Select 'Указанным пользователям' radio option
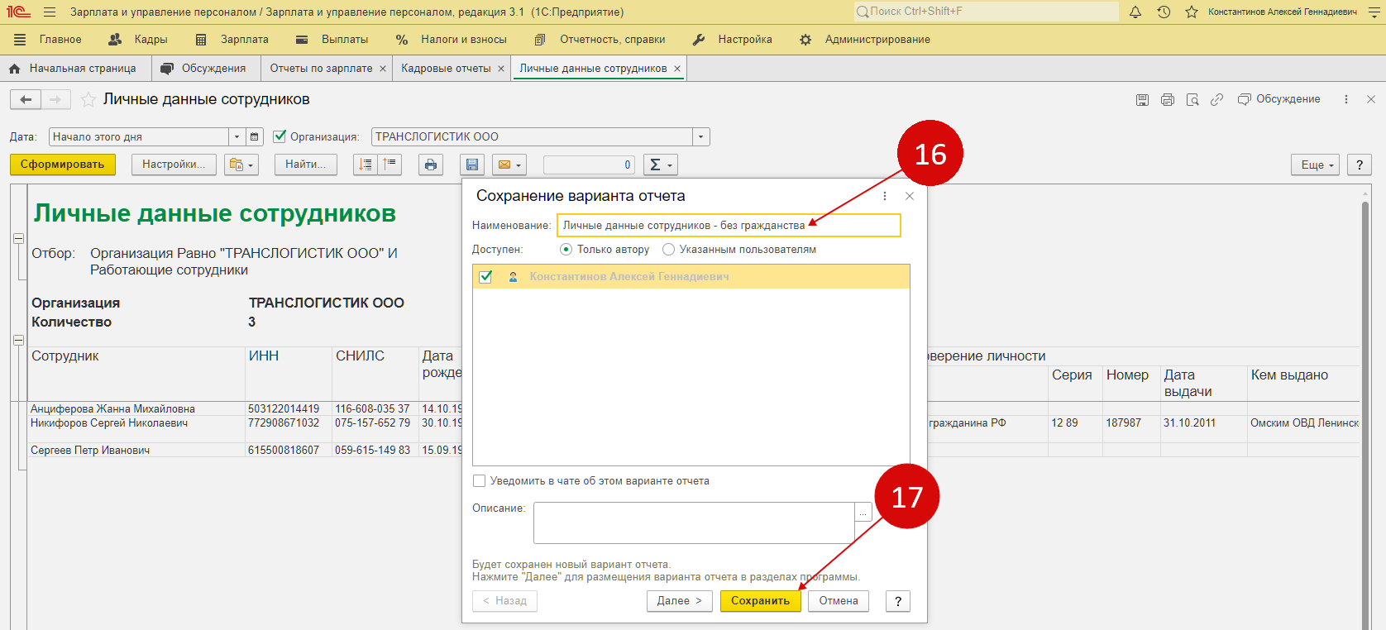 pyautogui.click(x=668, y=250)
